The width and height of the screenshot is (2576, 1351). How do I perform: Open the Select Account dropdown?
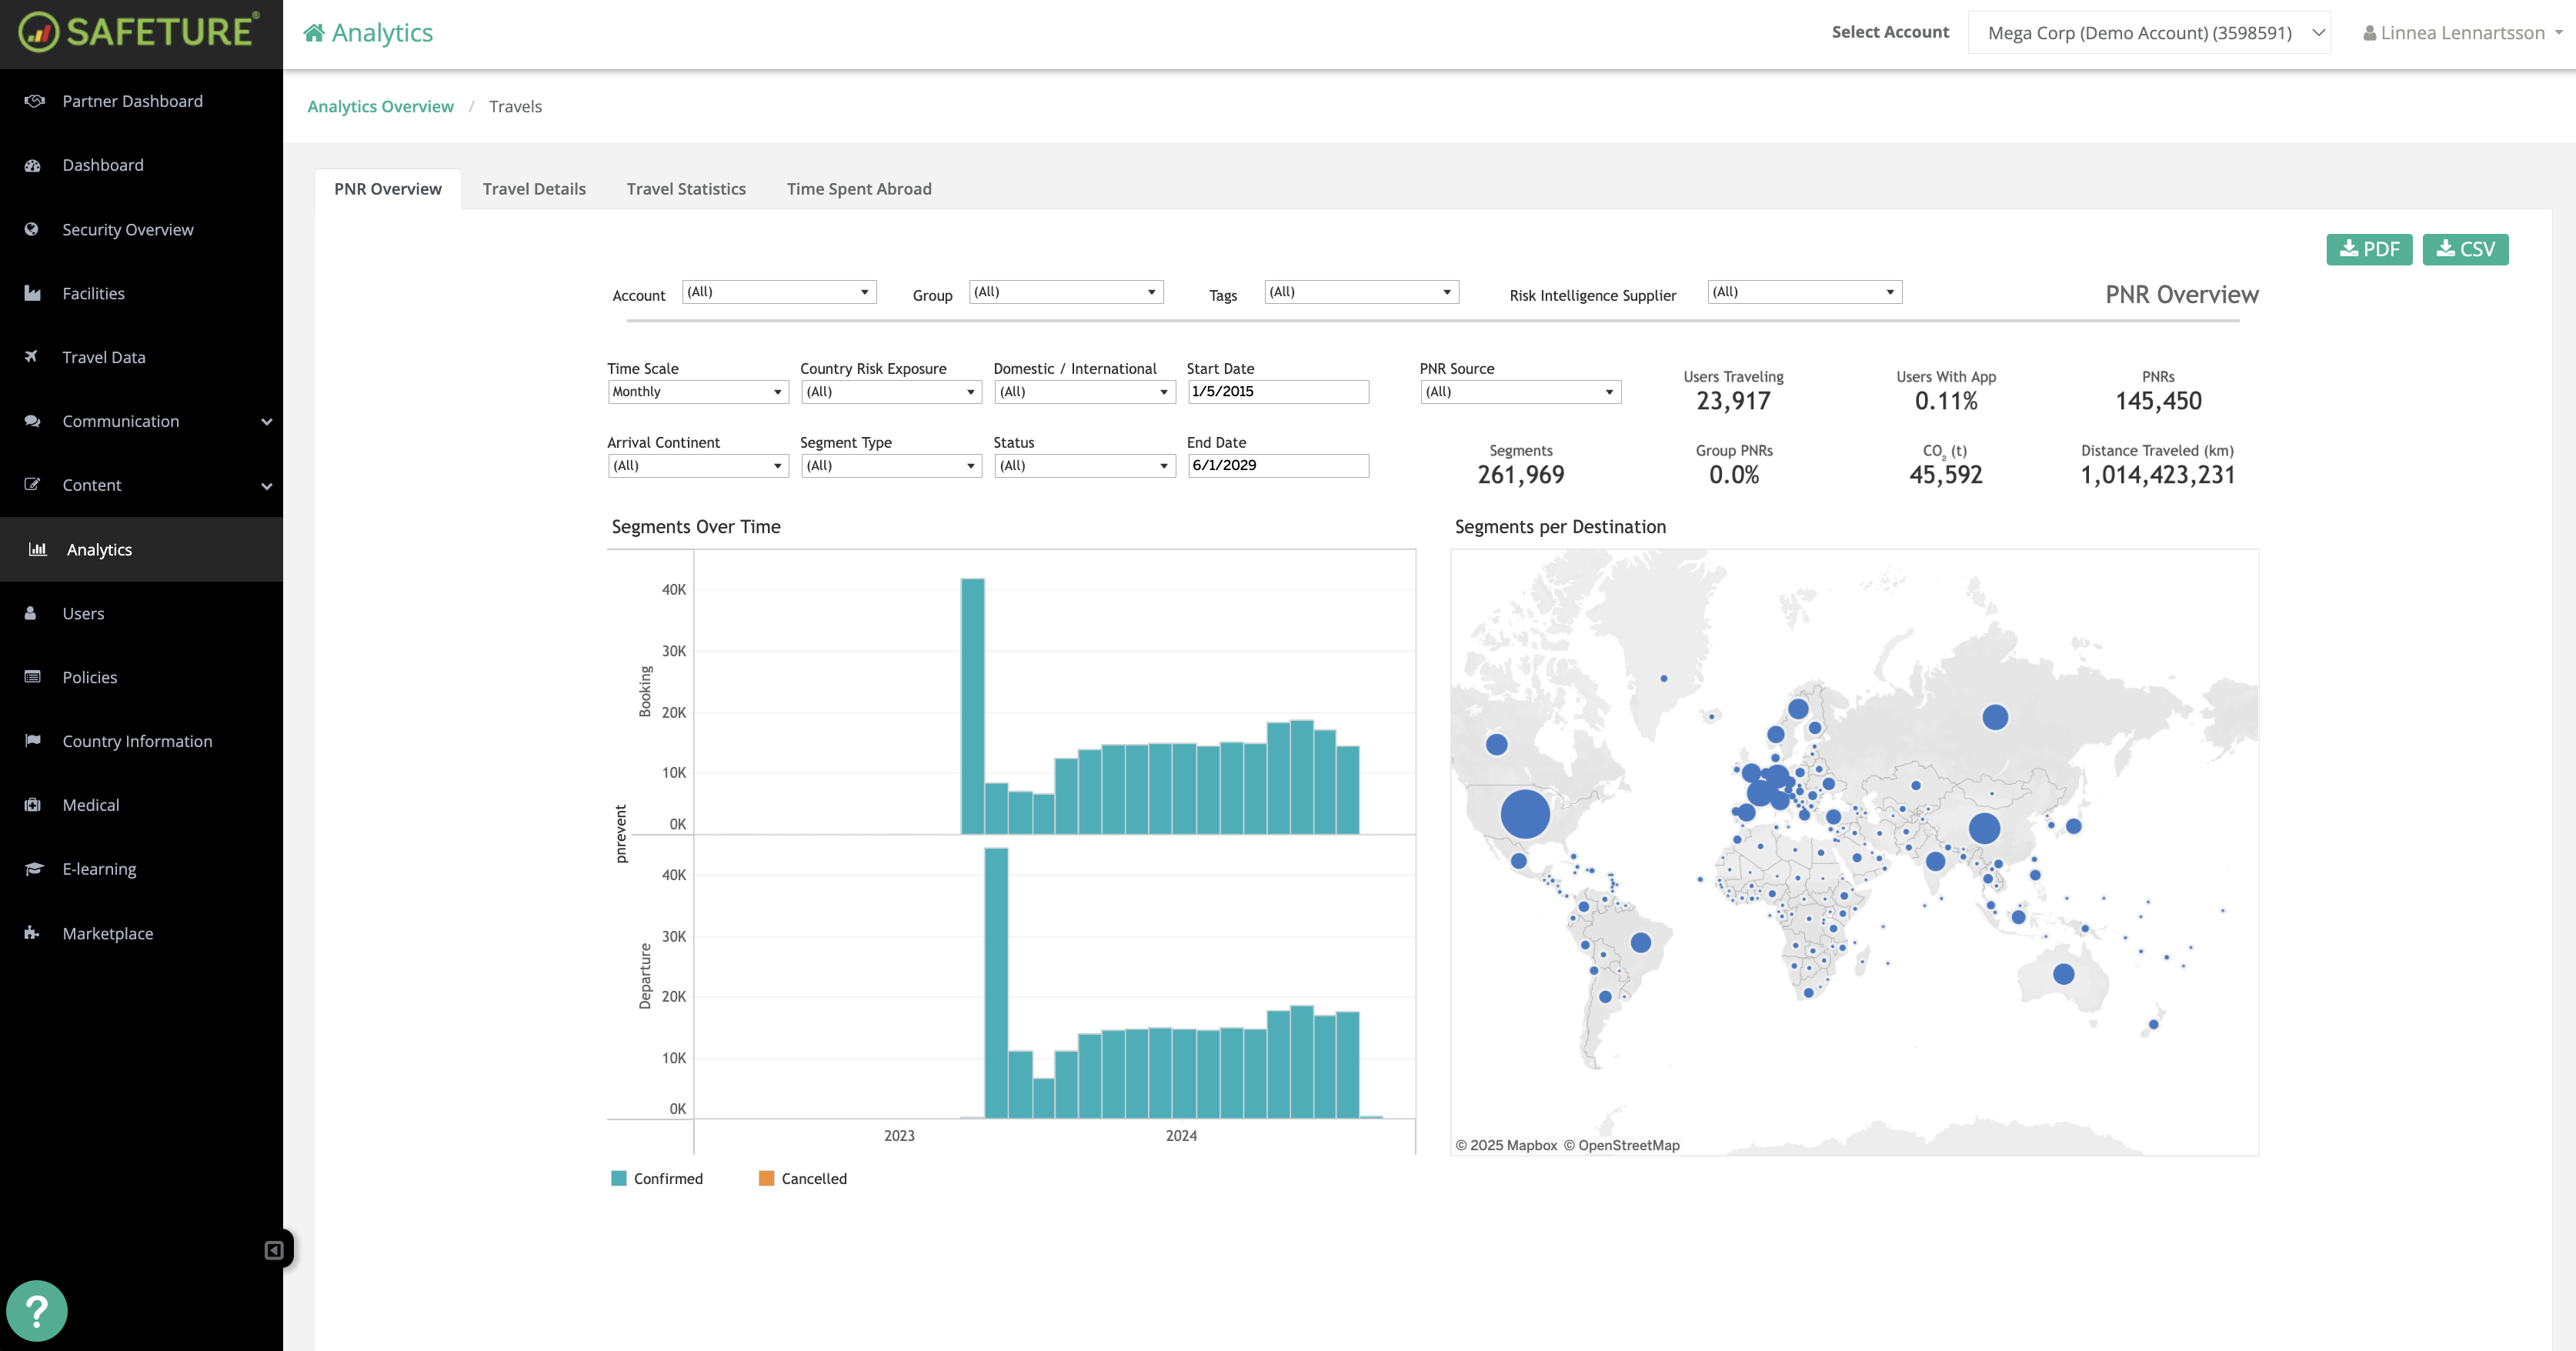coord(2148,33)
